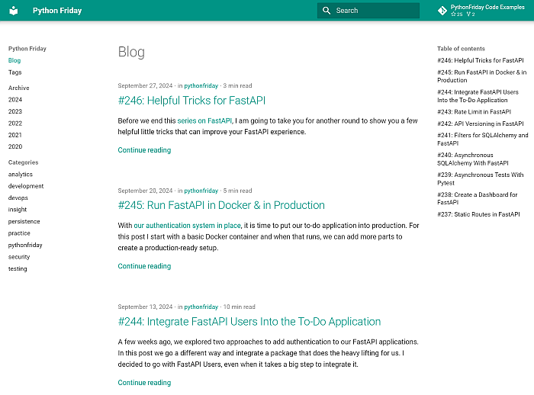Open the 2021 archive
This screenshot has height=395, width=534.
[15, 135]
